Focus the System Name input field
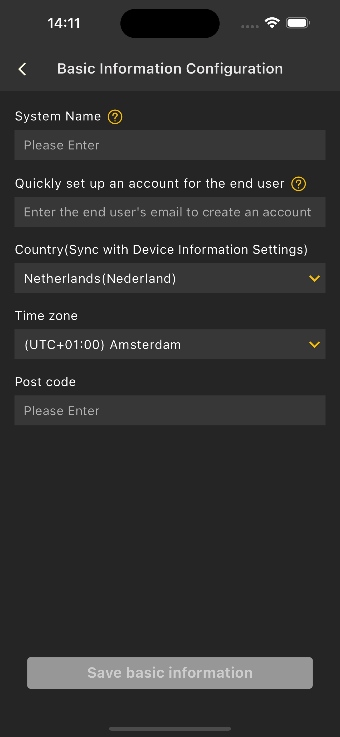This screenshot has width=340, height=737. pyautogui.click(x=170, y=145)
